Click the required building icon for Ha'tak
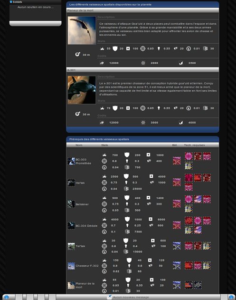236x300 pixels. [x=177, y=183]
